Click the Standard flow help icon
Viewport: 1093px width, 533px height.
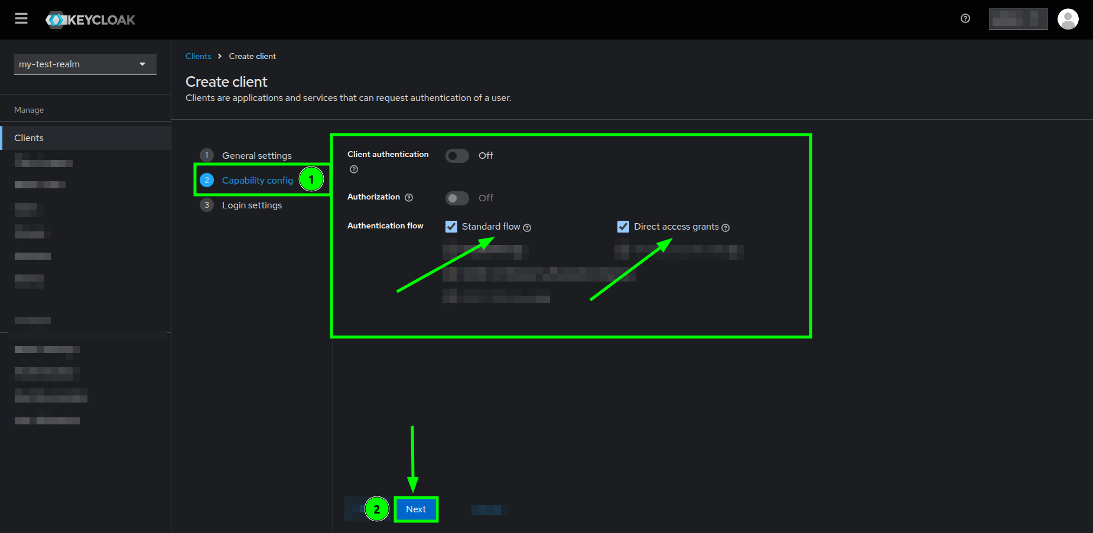click(x=528, y=227)
